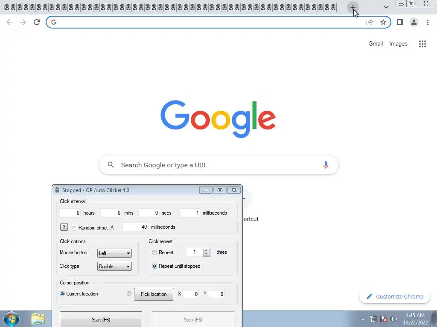Click the Google search box

coord(218,165)
